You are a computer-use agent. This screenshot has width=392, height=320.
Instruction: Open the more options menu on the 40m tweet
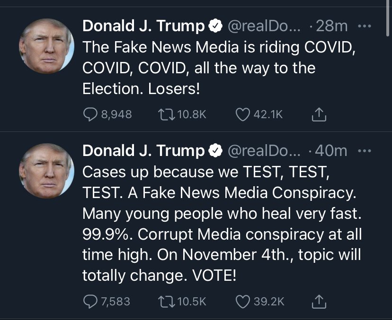pyautogui.click(x=364, y=151)
